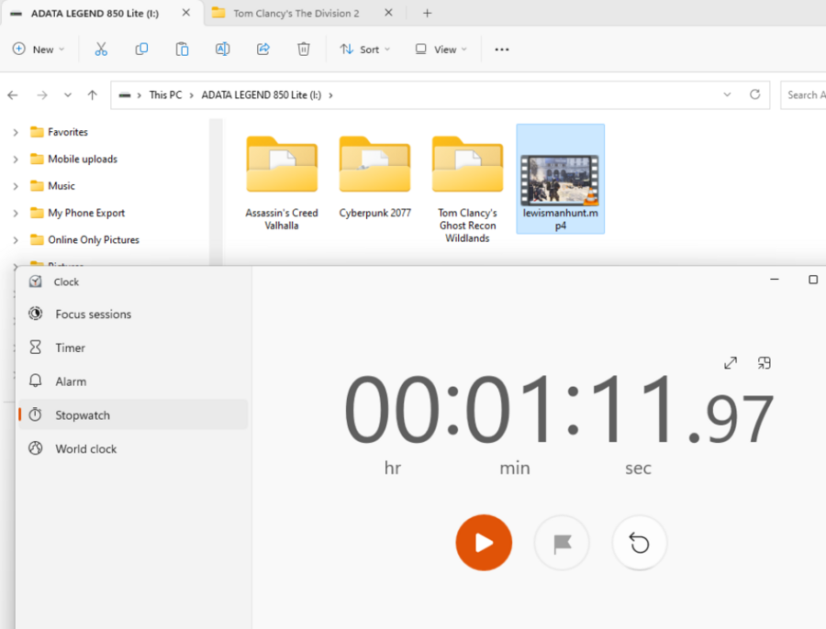This screenshot has width=826, height=629.
Task: Open the Cyberpunk 2077 folder icon
Action: point(374,165)
